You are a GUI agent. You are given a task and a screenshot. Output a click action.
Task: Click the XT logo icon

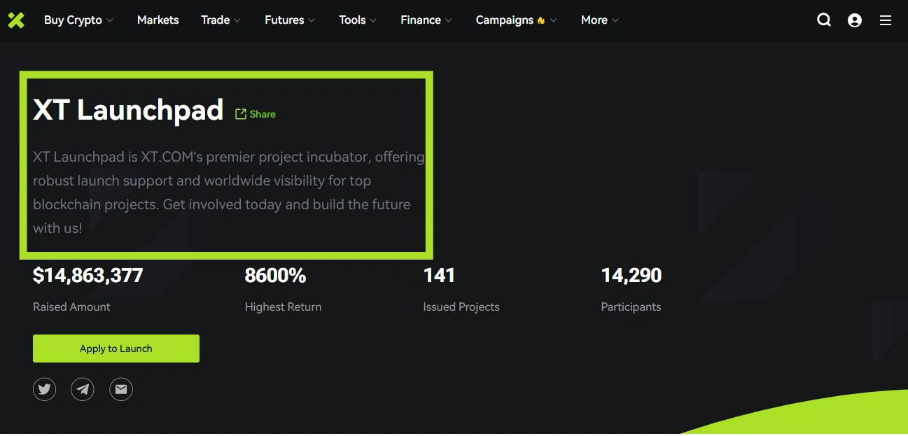point(16,20)
